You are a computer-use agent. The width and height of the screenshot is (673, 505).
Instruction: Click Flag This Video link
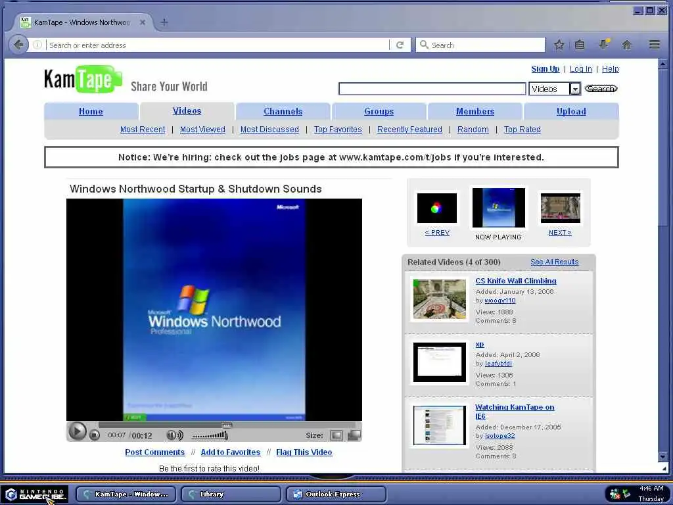pos(304,452)
